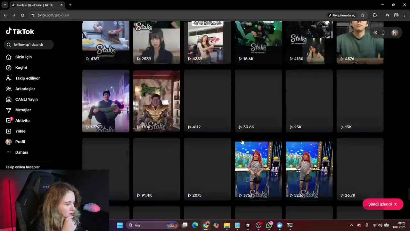Open video with 18.6K views
Screen dimensions: 410x231
[x=258, y=42]
